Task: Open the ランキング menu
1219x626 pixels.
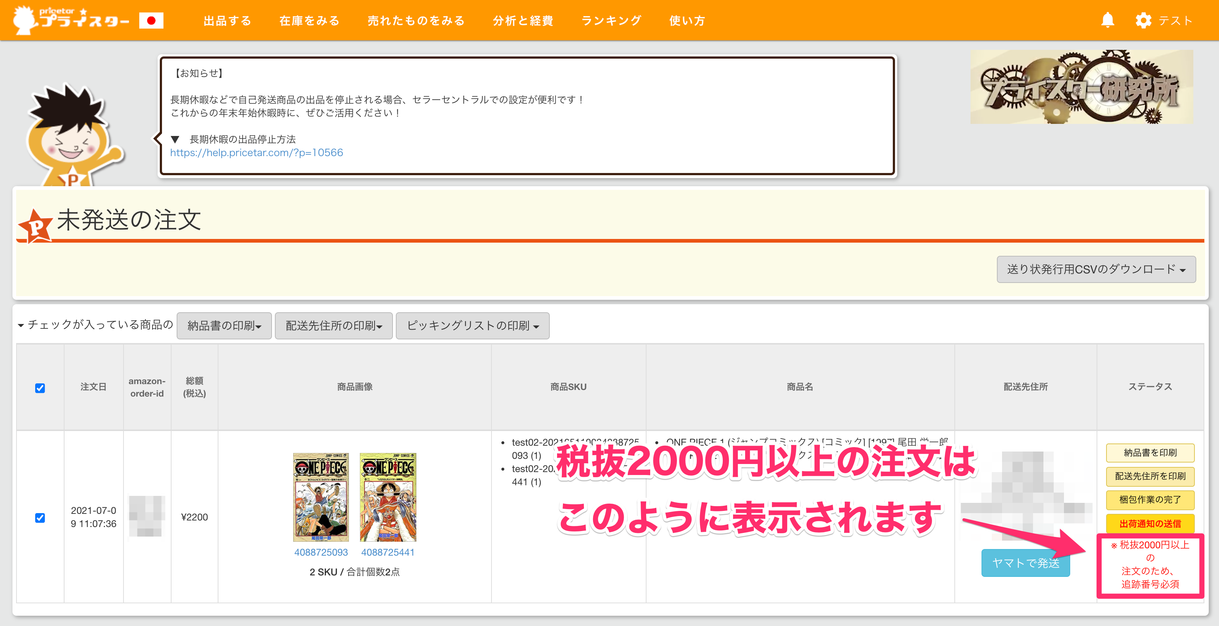Action: [611, 21]
